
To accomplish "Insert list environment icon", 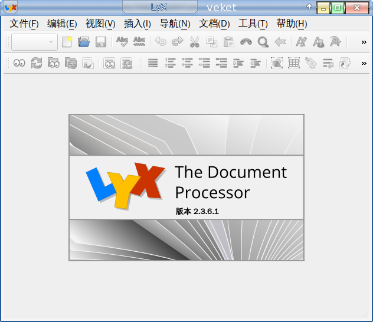I will pyautogui.click(x=204, y=63).
